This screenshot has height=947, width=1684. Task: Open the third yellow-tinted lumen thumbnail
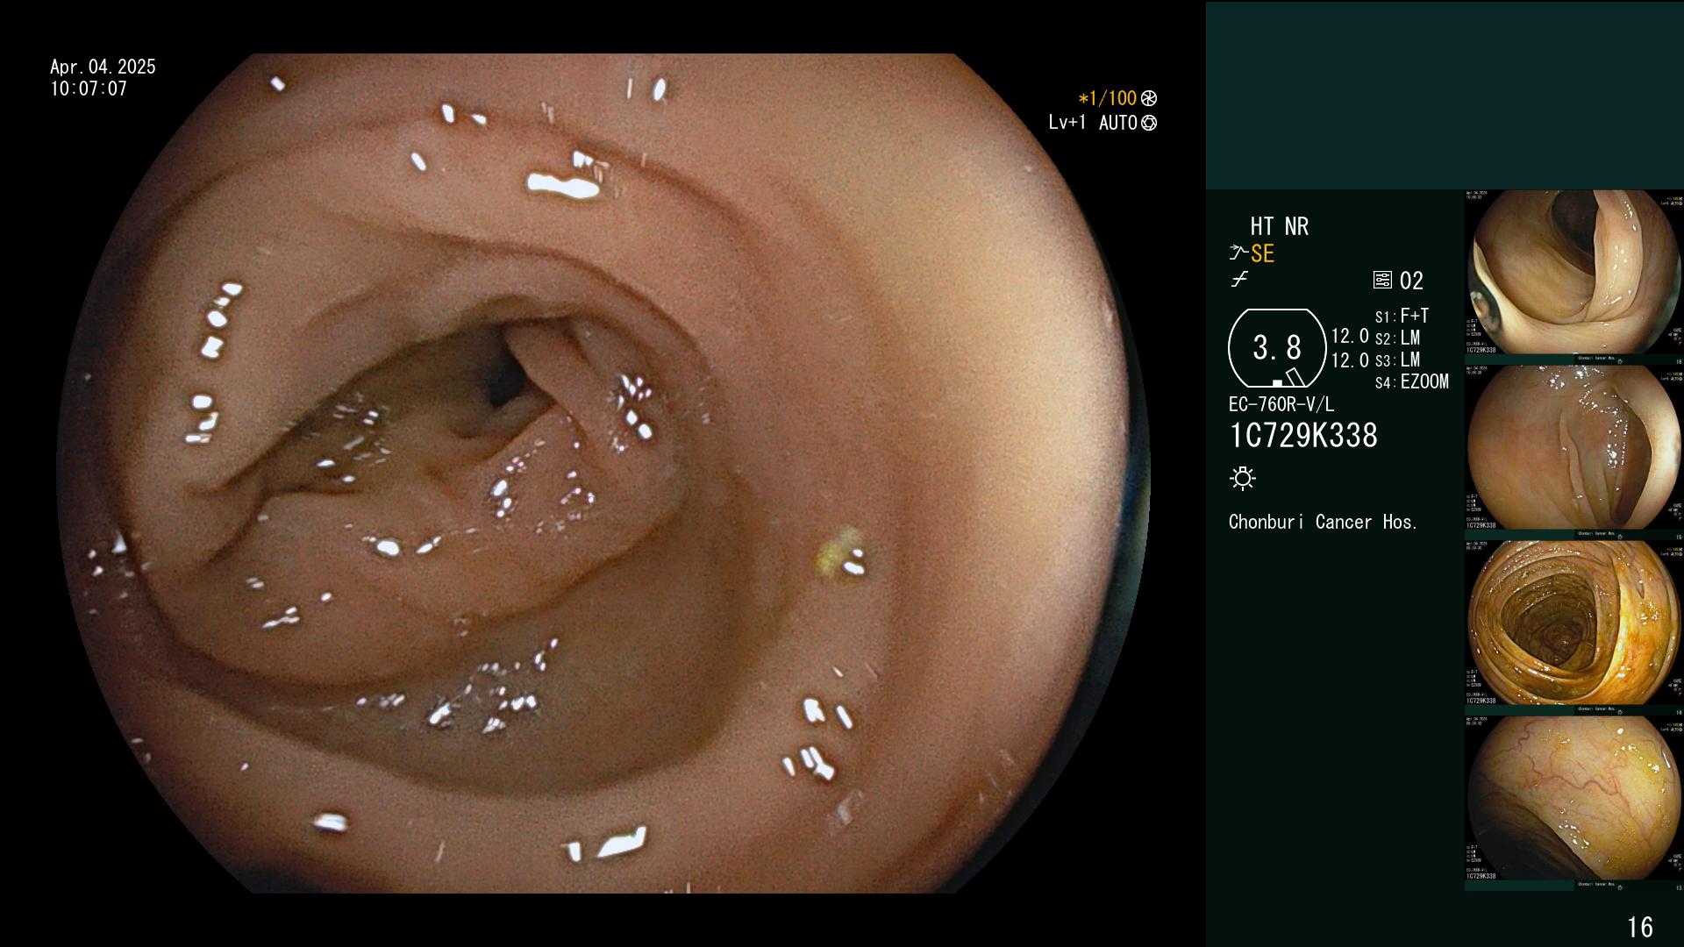pyautogui.click(x=1574, y=623)
